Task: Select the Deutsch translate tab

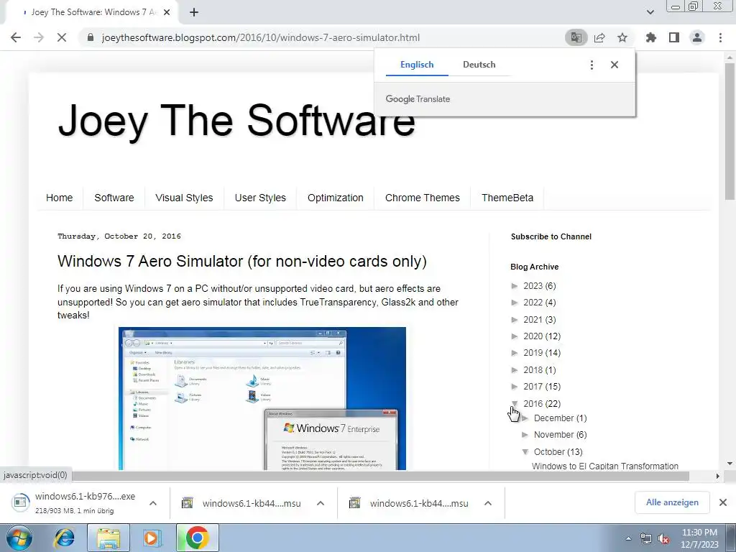Action: tap(479, 65)
